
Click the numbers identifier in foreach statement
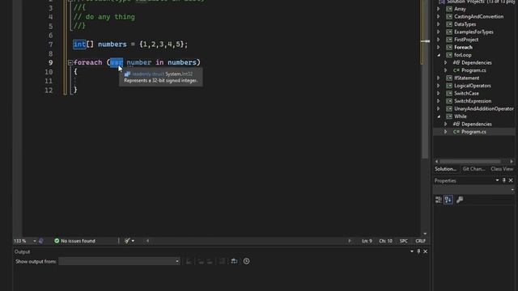[181, 62]
